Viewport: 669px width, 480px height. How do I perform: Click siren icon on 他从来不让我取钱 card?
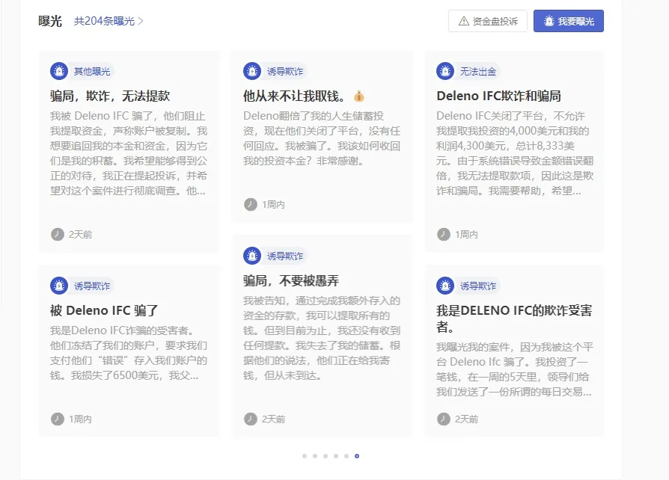[252, 71]
